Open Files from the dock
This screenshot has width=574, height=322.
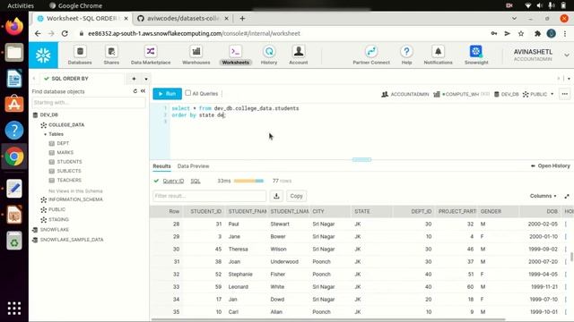pyautogui.click(x=14, y=53)
